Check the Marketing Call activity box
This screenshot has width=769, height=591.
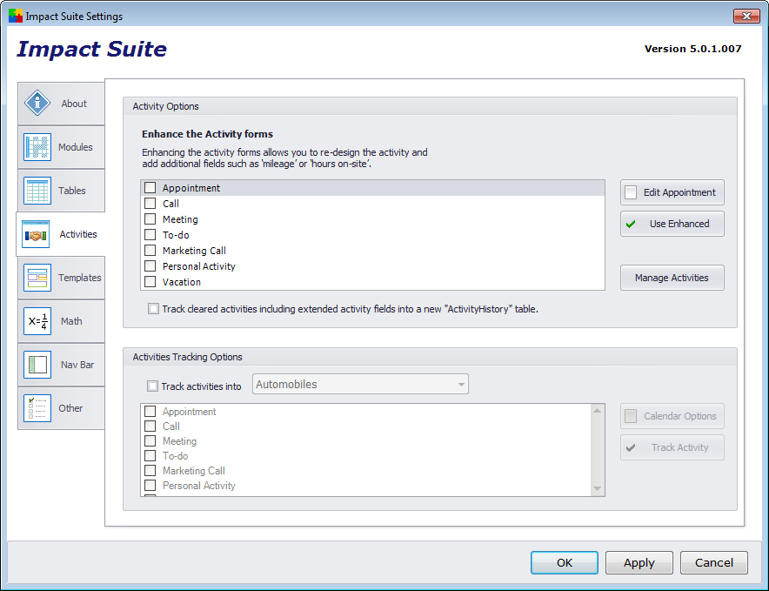coord(150,251)
